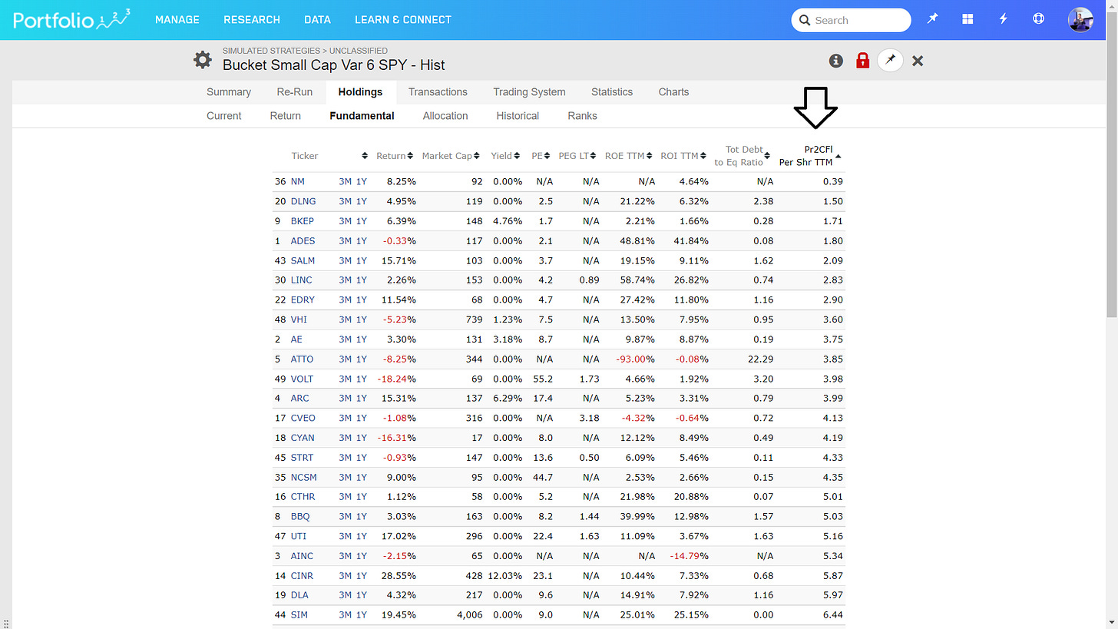The image size is (1118, 629).
Task: Click the red lock icon
Action: click(x=862, y=61)
